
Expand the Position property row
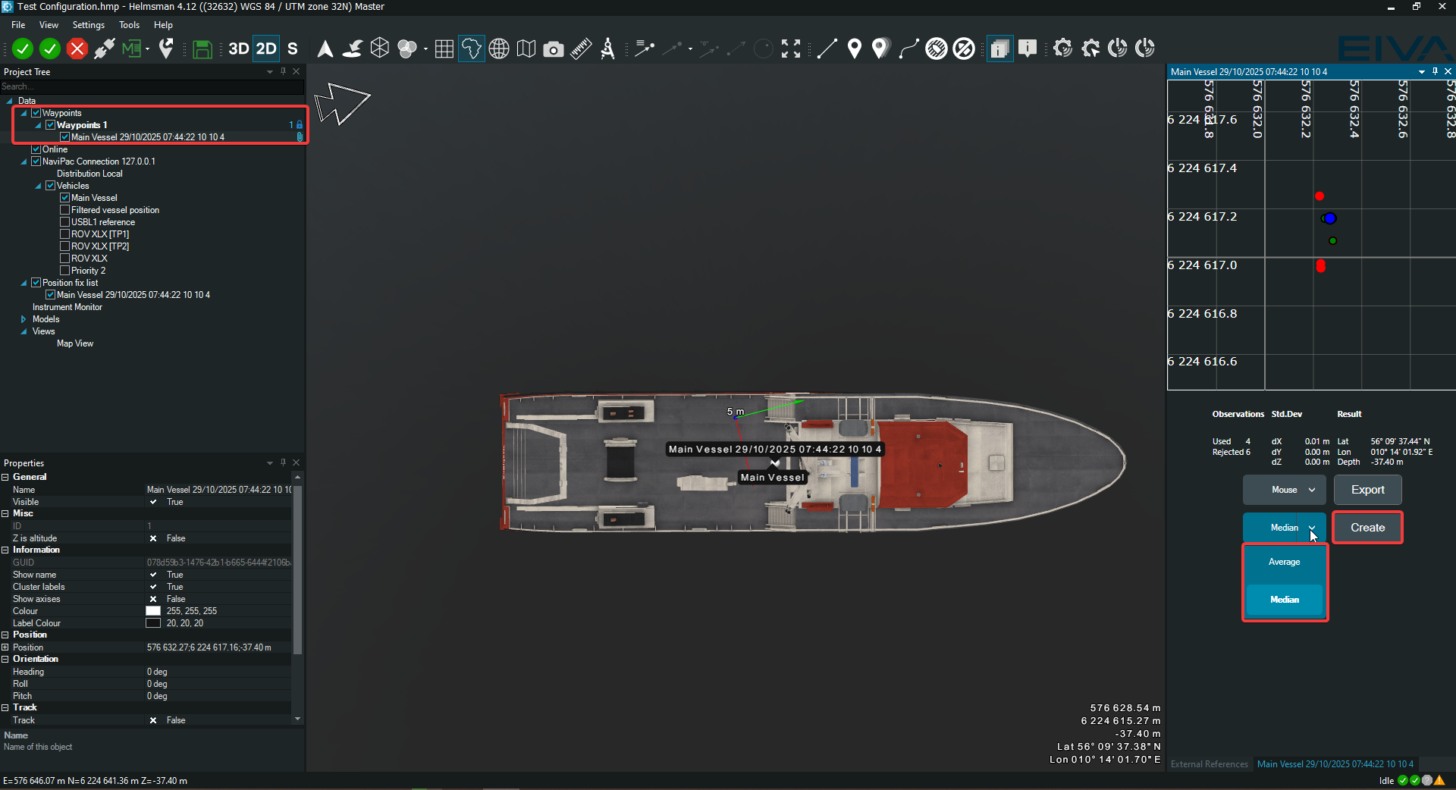pyautogui.click(x=5, y=647)
